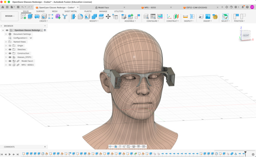Image resolution: width=256 pixels, height=157 pixels.
Task: Select the Press Pull tool
Action: (x=73, y=16)
